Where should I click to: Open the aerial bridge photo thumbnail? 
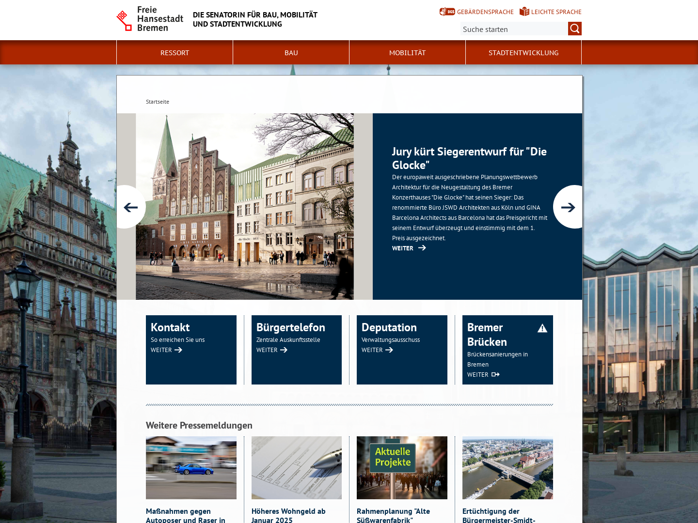click(508, 468)
